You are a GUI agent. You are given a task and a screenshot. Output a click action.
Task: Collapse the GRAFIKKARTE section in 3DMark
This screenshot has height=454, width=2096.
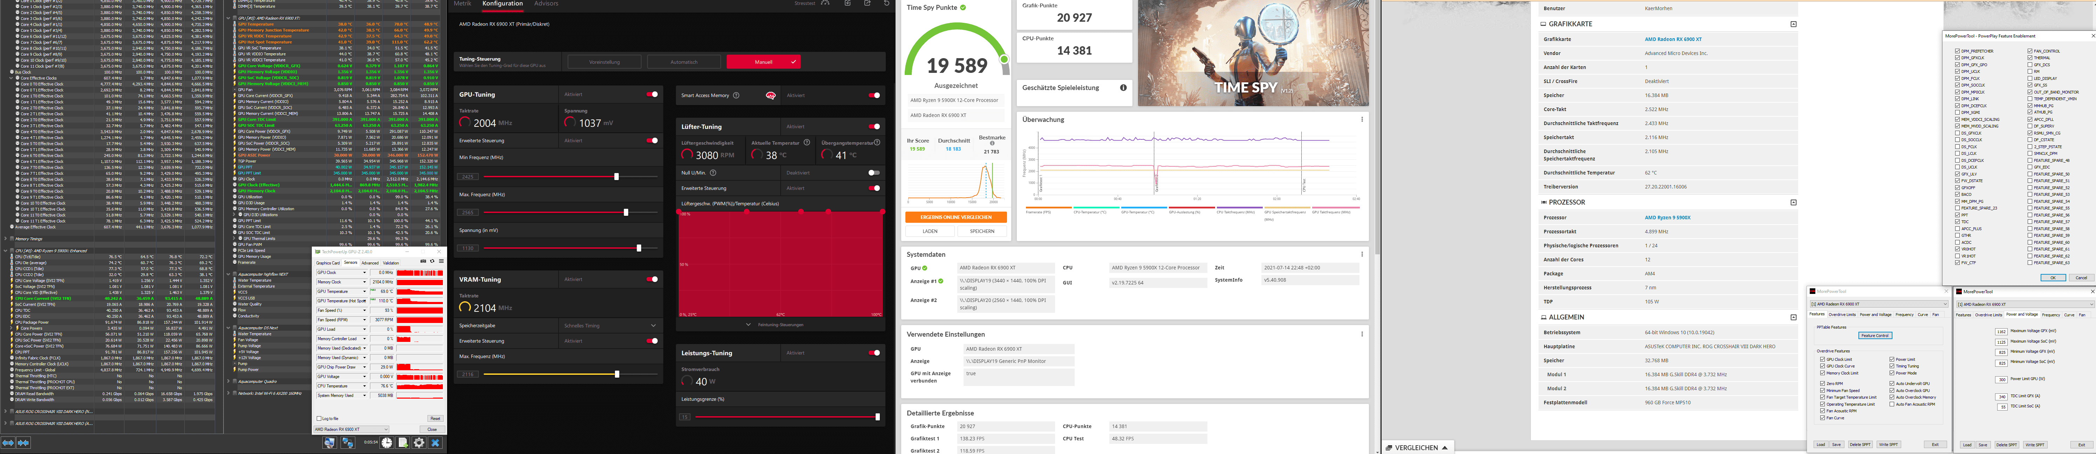tap(1793, 25)
